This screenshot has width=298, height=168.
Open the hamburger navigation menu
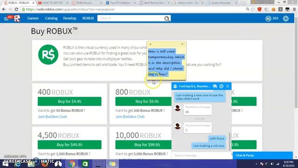click(6, 19)
